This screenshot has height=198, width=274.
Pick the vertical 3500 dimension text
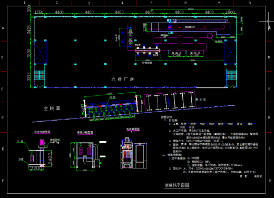point(29,53)
